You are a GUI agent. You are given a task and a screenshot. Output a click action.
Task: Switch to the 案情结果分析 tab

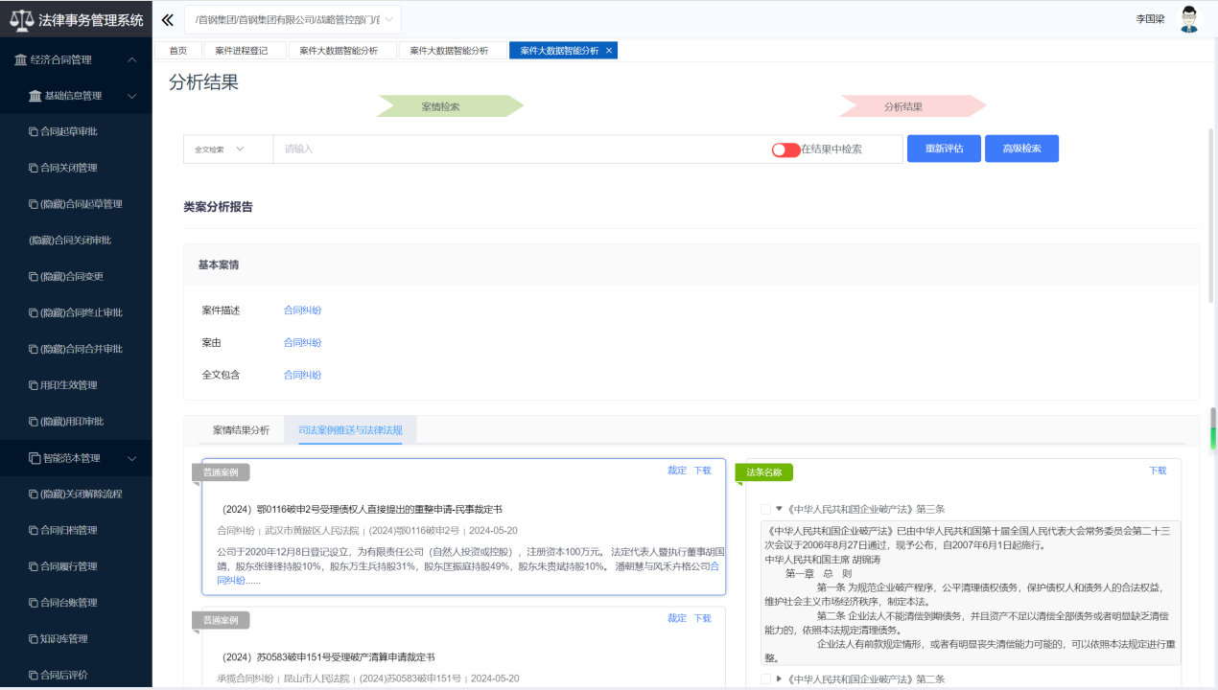click(241, 430)
